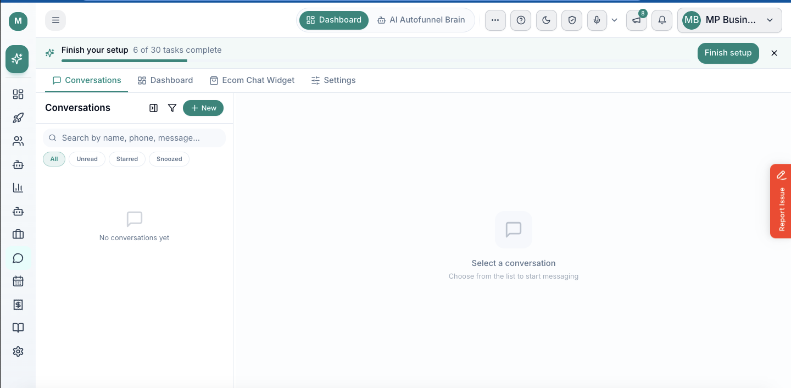
Task: Click the 'Finish your setup' heading text
Action: (x=95, y=50)
